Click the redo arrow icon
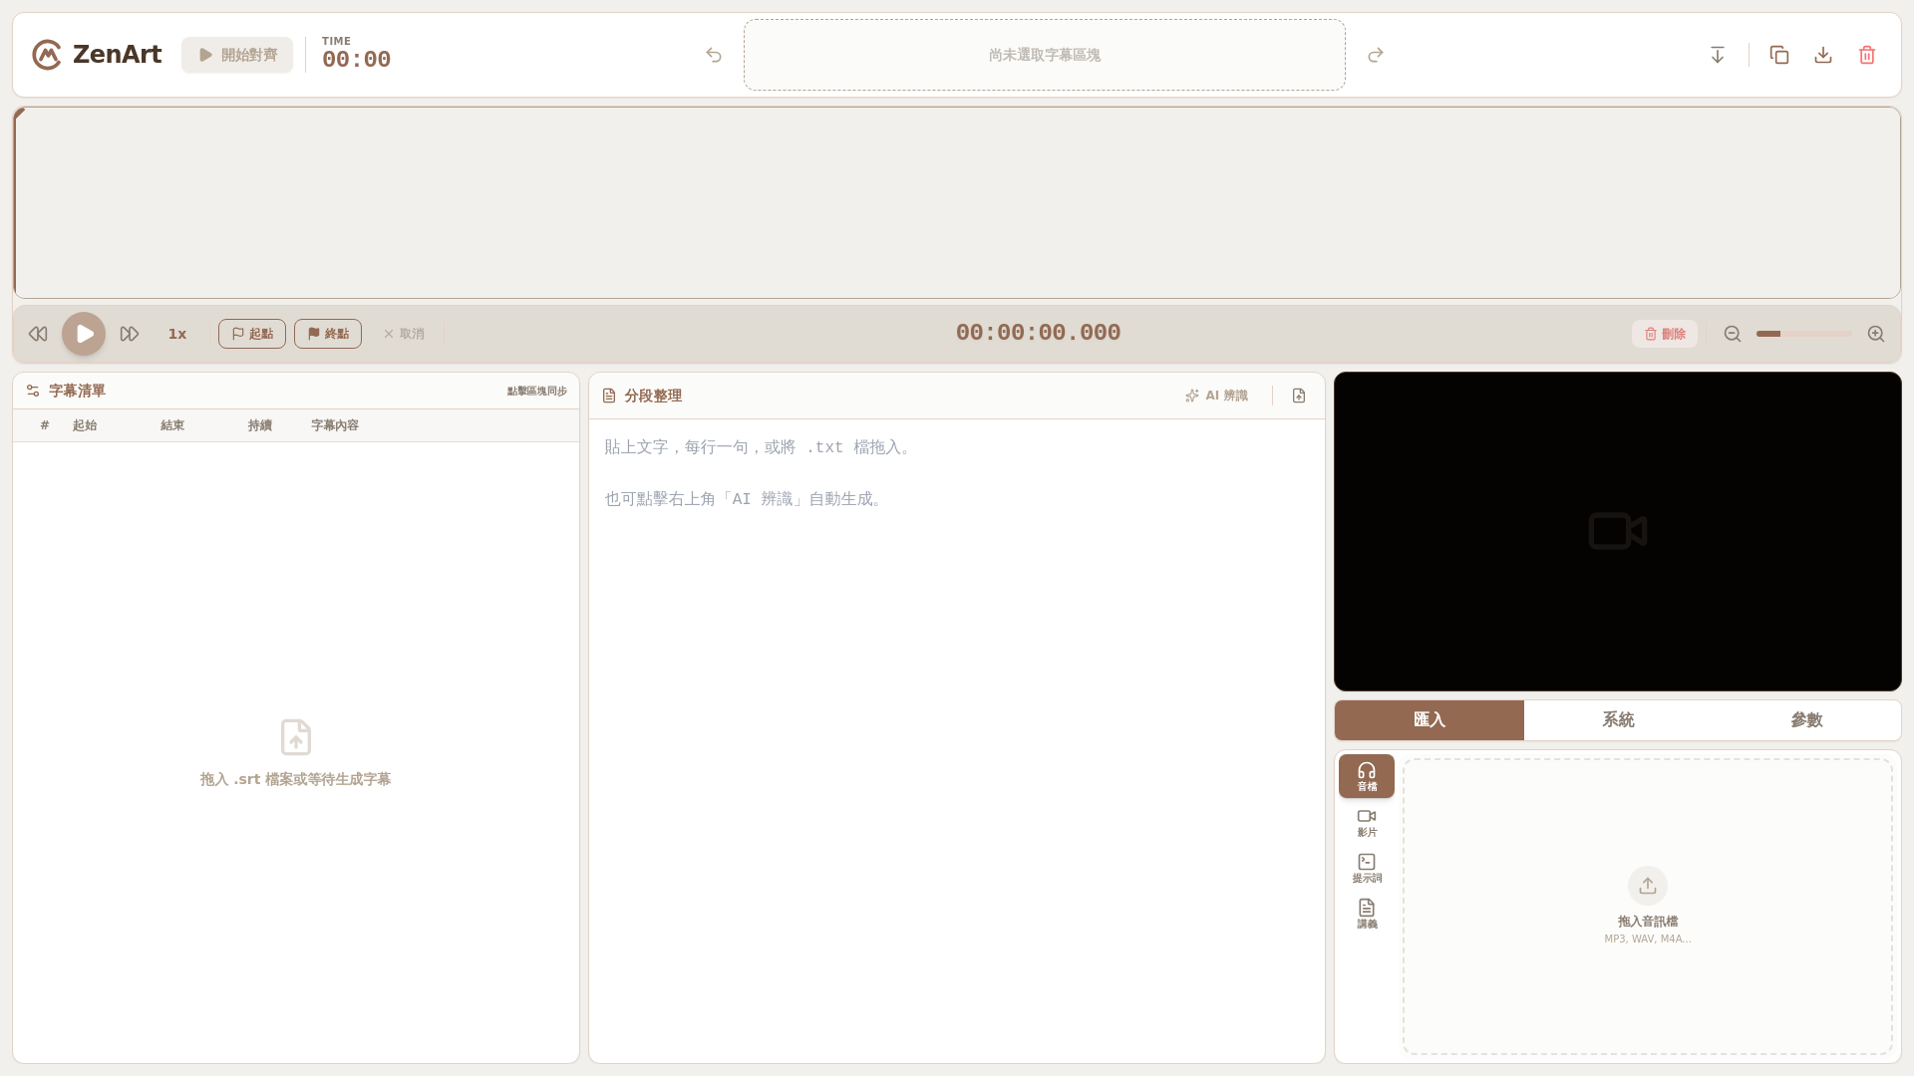This screenshot has height=1076, width=1914. (1376, 55)
